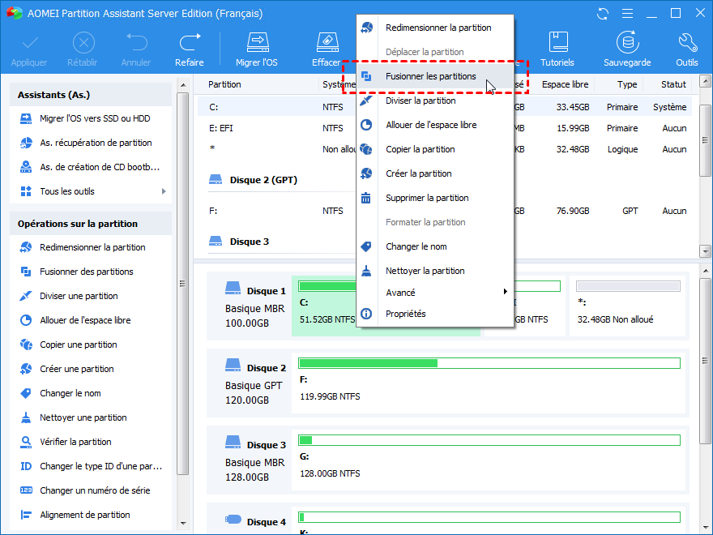The height and width of the screenshot is (535, 713).
Task: Select the F: 119.99GB NTFS partition bar
Action: tap(489, 382)
